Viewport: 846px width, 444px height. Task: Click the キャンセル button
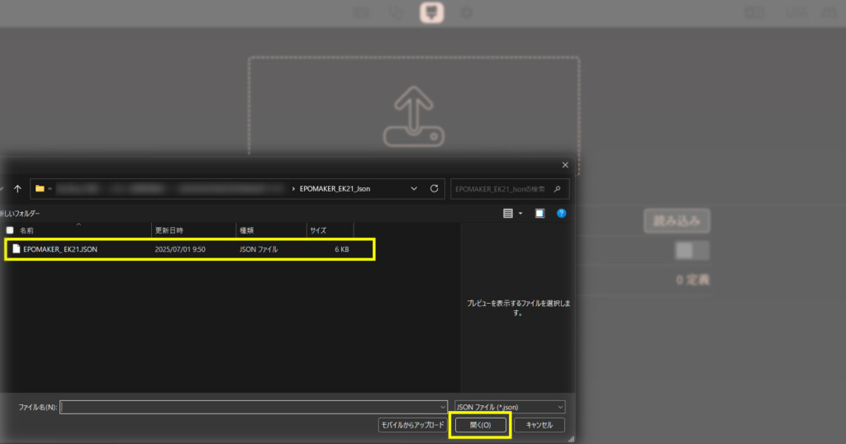[539, 424]
